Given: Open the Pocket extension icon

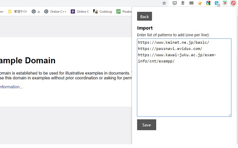Looking at the screenshot, I should [x=174, y=3].
